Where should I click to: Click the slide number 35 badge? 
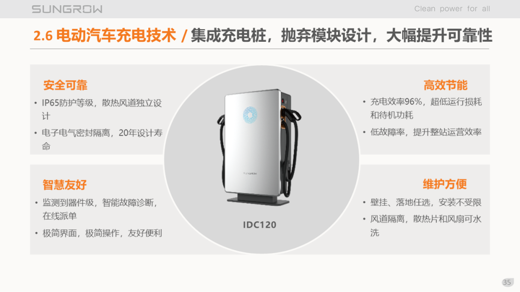[507, 282]
